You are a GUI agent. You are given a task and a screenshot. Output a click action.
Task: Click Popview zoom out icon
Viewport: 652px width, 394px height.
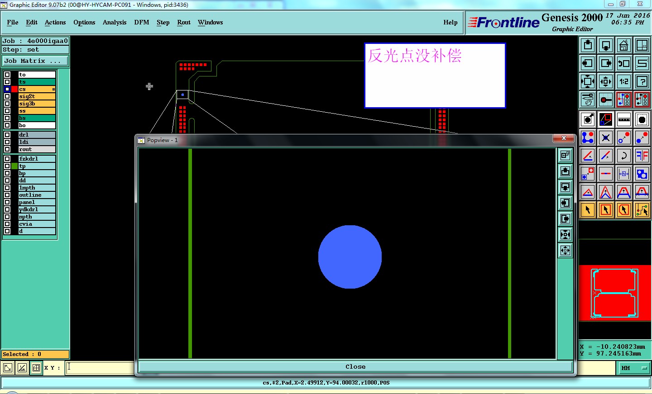566,251
